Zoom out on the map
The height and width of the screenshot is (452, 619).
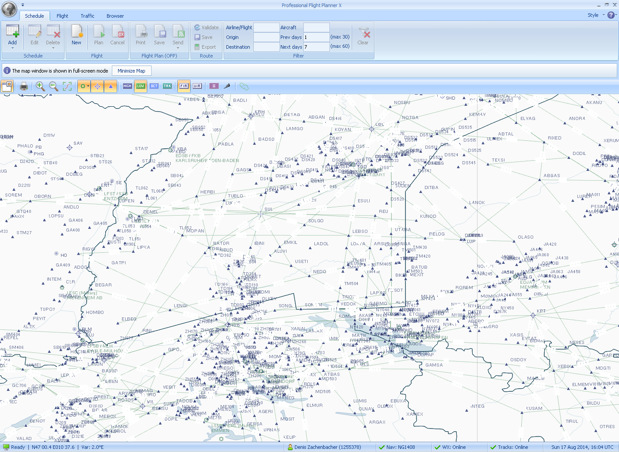click(53, 86)
